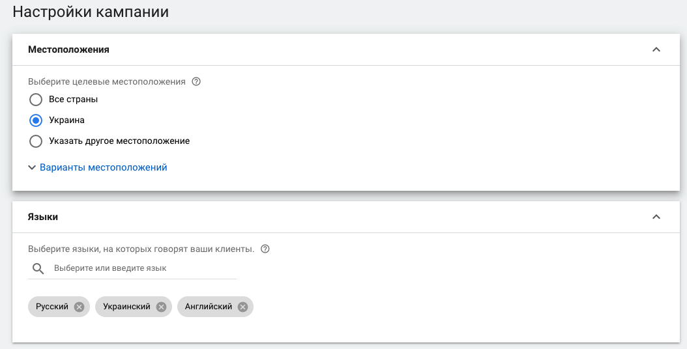Click the help icon beside target locations prompt

pyautogui.click(x=196, y=82)
